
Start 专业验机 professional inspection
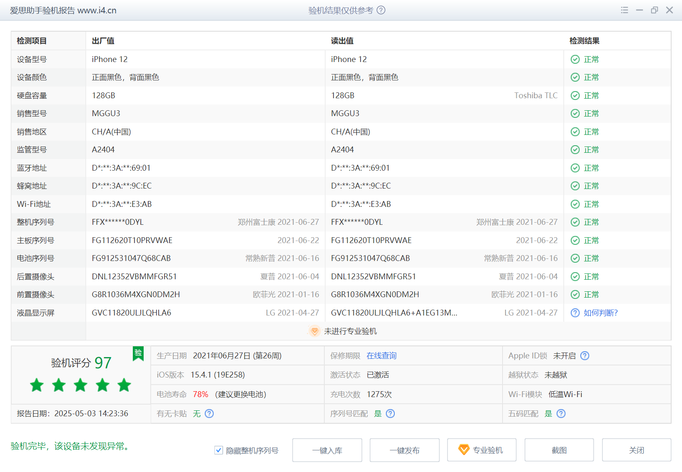pos(482,450)
